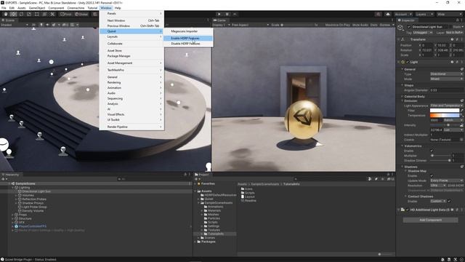The image size is (465, 262).
Task: Toggle HD Additional Light Data component checkbox
Action: tap(408, 210)
